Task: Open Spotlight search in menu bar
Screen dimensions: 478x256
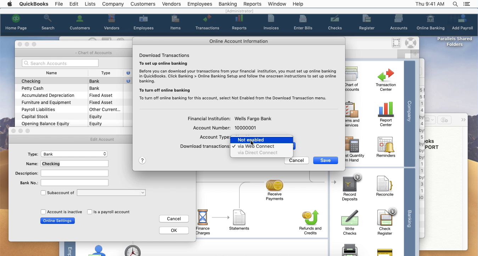Action: tap(455, 4)
